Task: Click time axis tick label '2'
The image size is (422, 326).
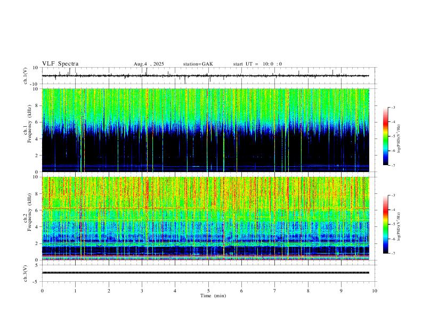Action: click(109, 291)
